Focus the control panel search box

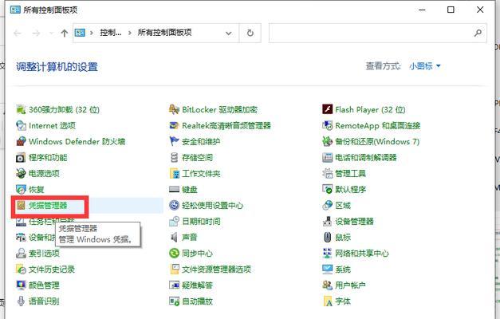(x=377, y=33)
